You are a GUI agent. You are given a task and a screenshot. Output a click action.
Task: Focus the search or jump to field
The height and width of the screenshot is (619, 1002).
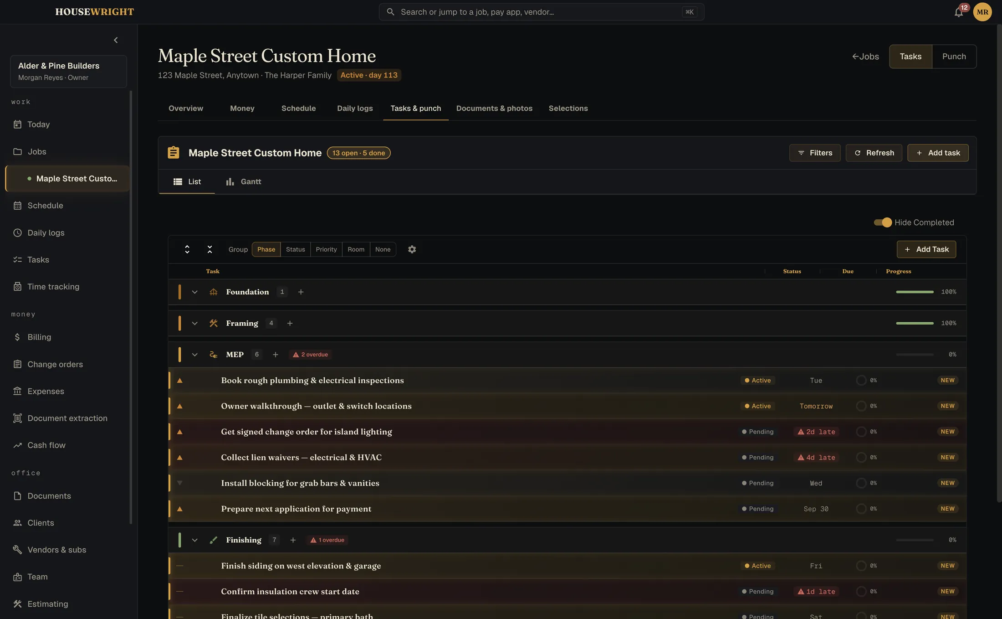click(x=541, y=12)
